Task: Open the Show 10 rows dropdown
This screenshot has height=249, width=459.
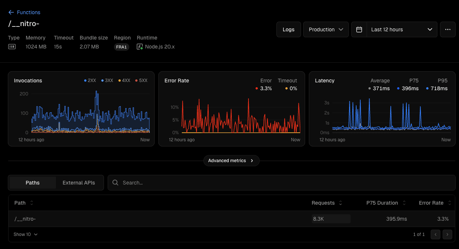Action: [25, 234]
